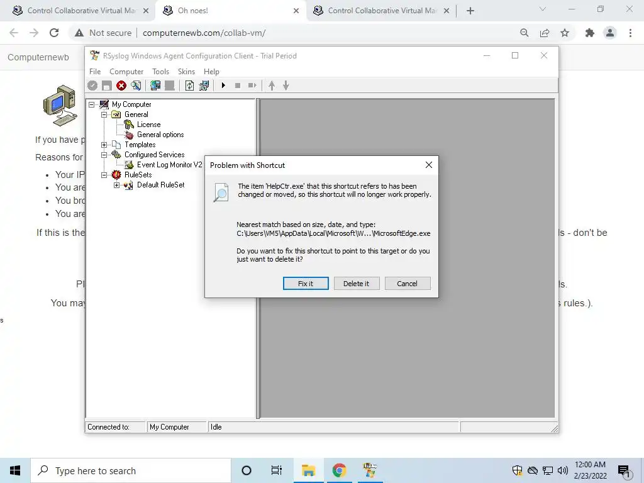Click the computer setup wizard toolbar icon
Screen dimensions: 644x483
[x=204, y=86]
